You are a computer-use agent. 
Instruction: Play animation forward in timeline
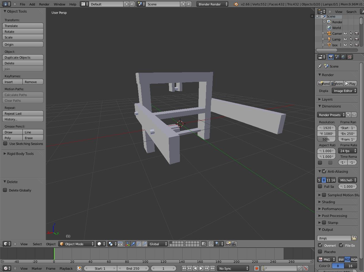(201, 268)
